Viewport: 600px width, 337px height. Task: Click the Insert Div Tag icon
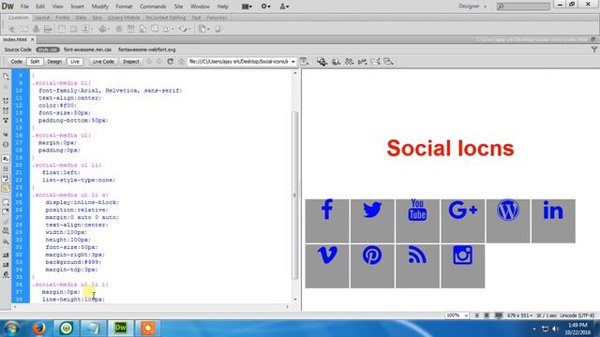73,29
